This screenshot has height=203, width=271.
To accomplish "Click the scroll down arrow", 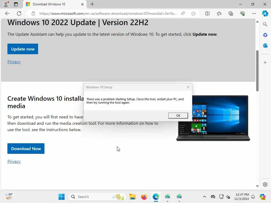I will coord(257,186).
